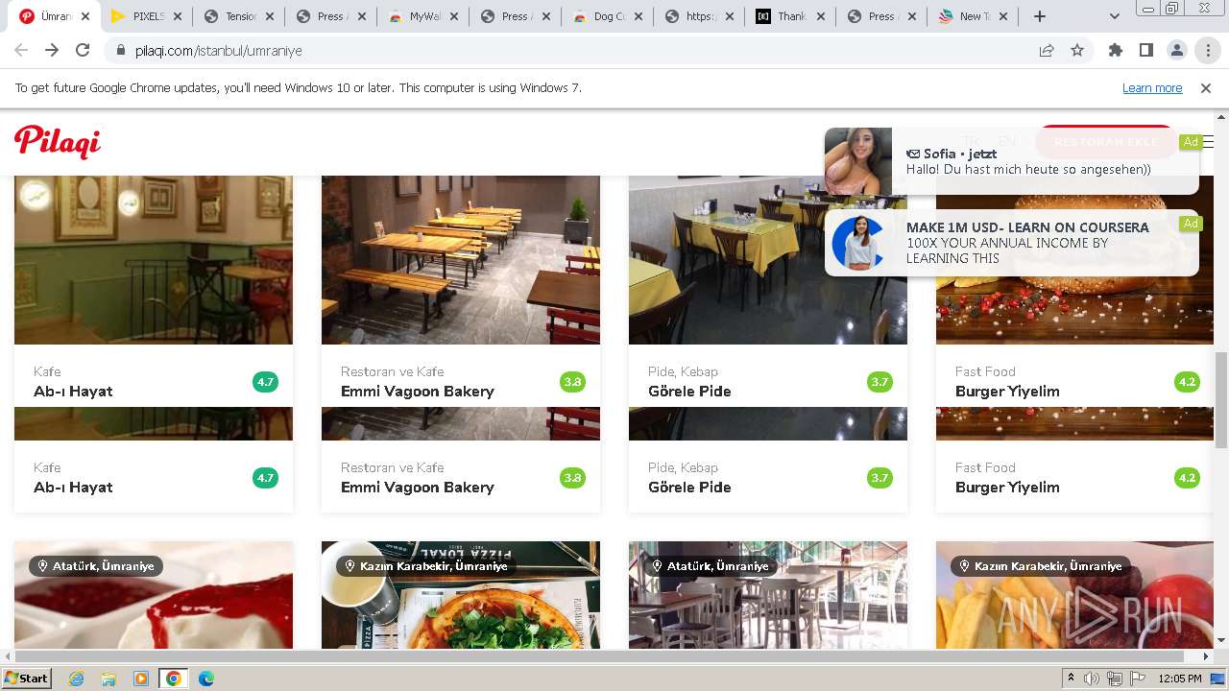The width and height of the screenshot is (1229, 691).
Task: Open the upper Görele Pide title
Action: point(689,392)
